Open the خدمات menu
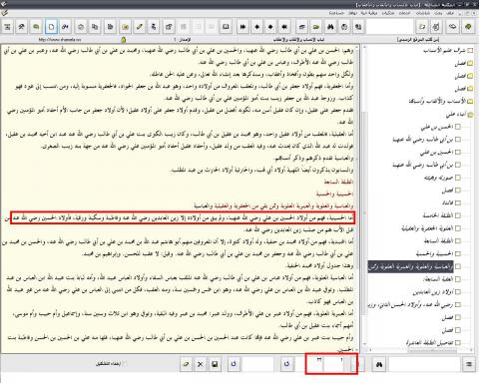Viewport: 479px width, 383px height. [404, 13]
